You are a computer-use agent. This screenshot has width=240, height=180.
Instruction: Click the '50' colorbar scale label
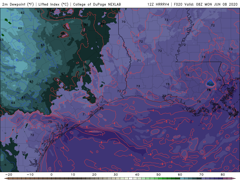click(159, 175)
